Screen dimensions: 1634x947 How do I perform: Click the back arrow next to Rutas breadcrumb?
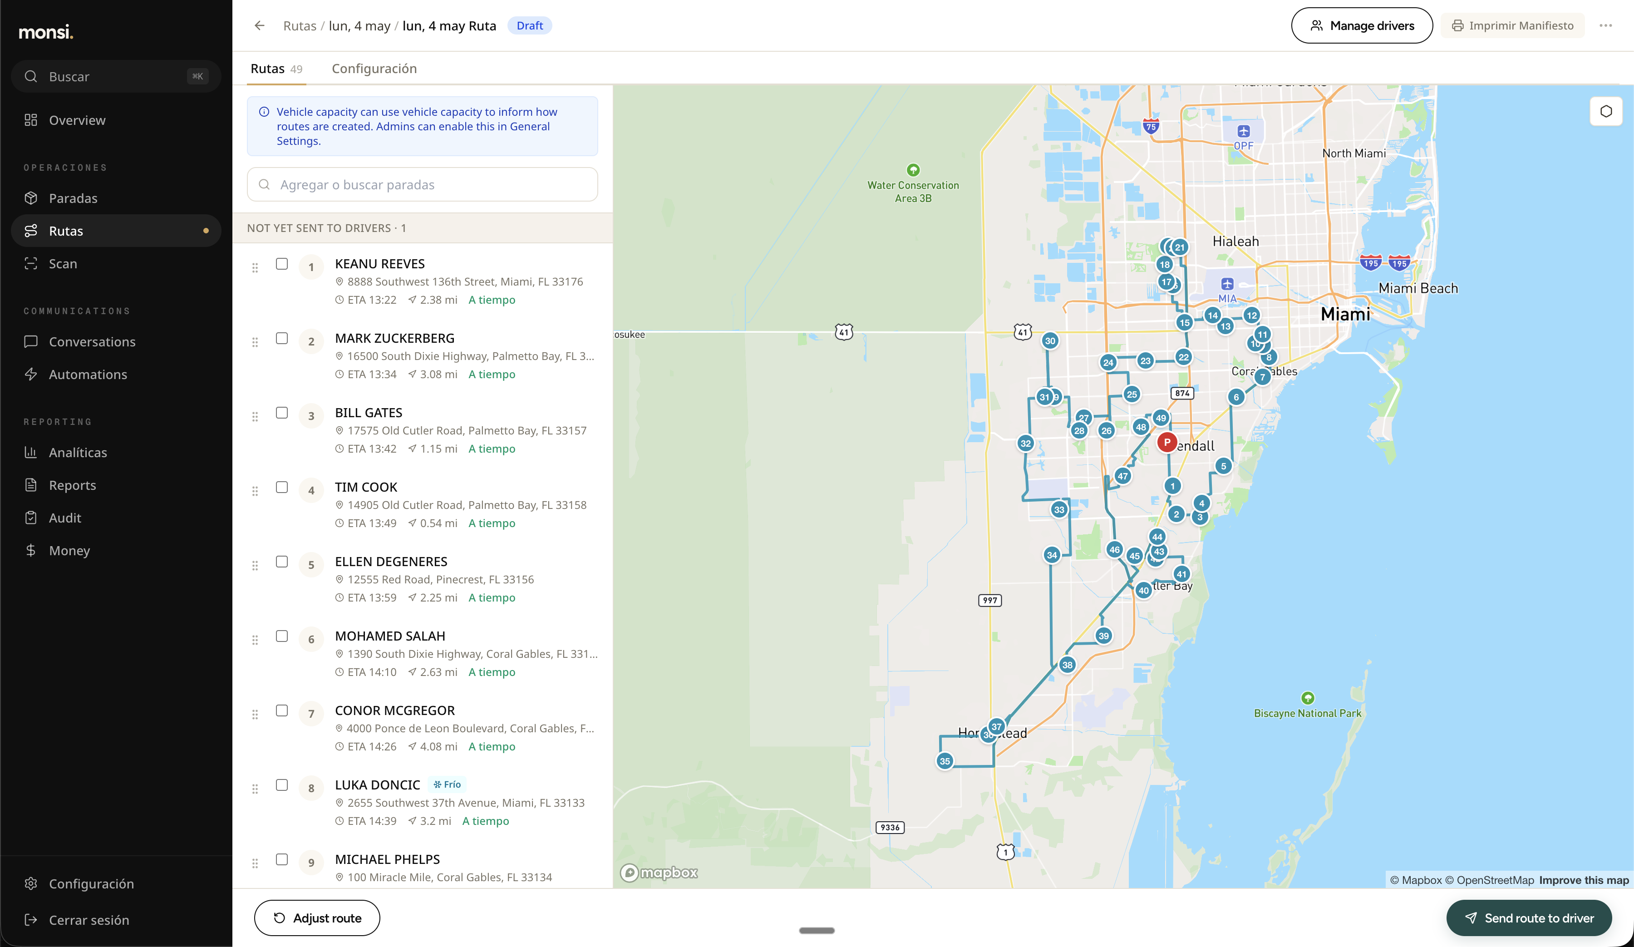pyautogui.click(x=259, y=25)
